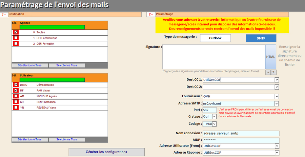Viewport: 305px width, 157px height.
Task: Expand the Codage Vrai dropdown
Action: [214, 124]
